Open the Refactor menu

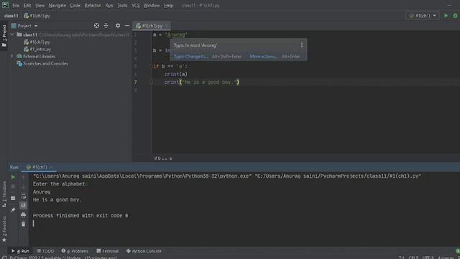point(93,5)
